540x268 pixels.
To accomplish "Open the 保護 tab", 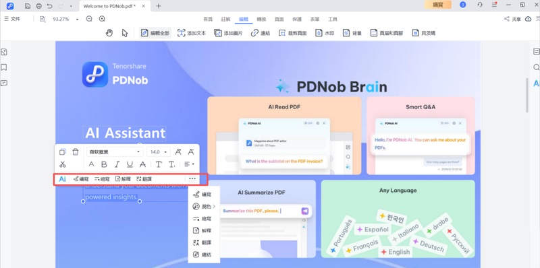I will (x=297, y=20).
